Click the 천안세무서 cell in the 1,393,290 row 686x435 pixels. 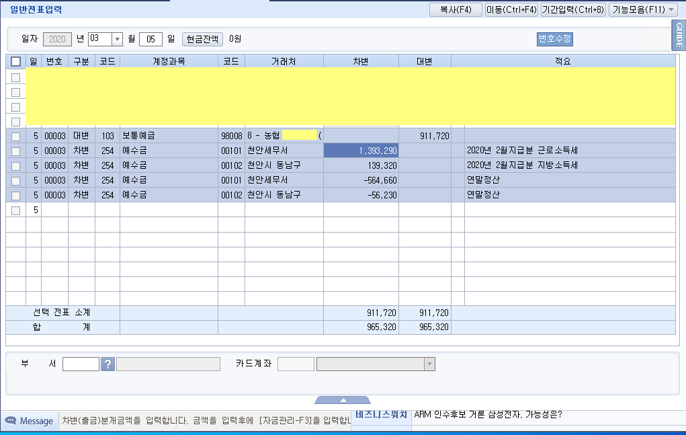(x=284, y=151)
